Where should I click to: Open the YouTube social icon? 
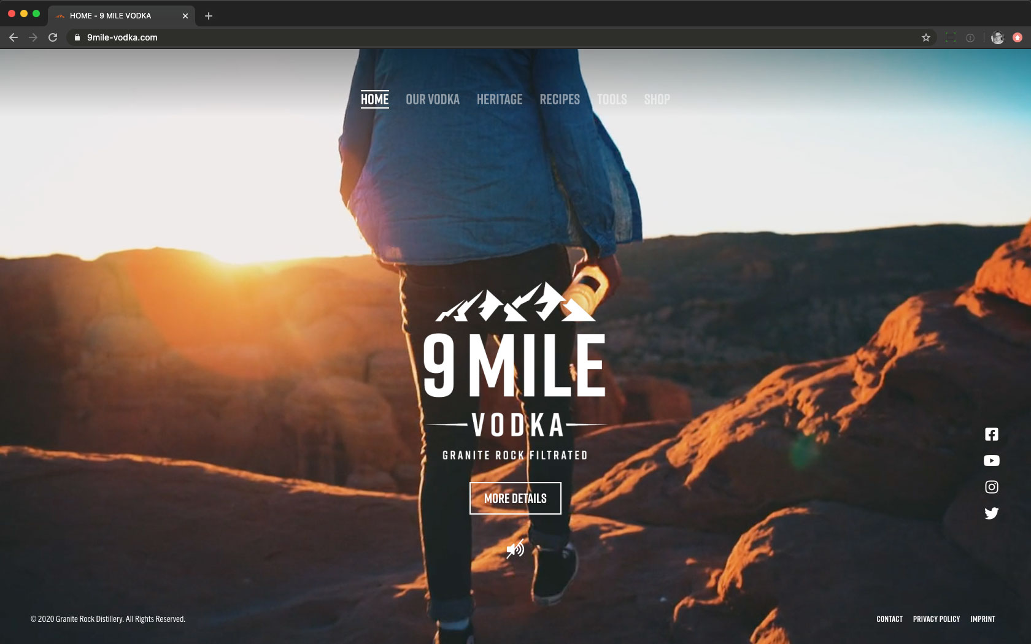[991, 461]
